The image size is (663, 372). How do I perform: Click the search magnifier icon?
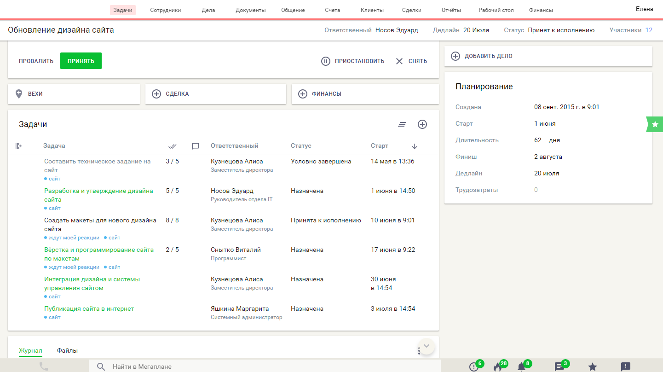[101, 366]
